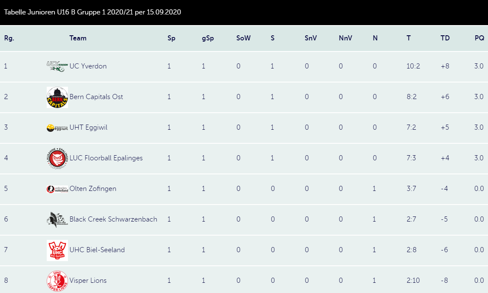
Task: Click the Black Creek Schwarzenbach logo
Action: click(x=57, y=219)
